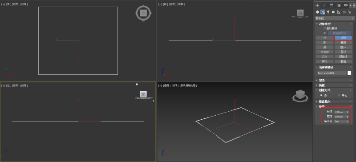Screen dimensions: 356x162
Task: Select the Helpers category ruler icon
Action: (339, 12)
